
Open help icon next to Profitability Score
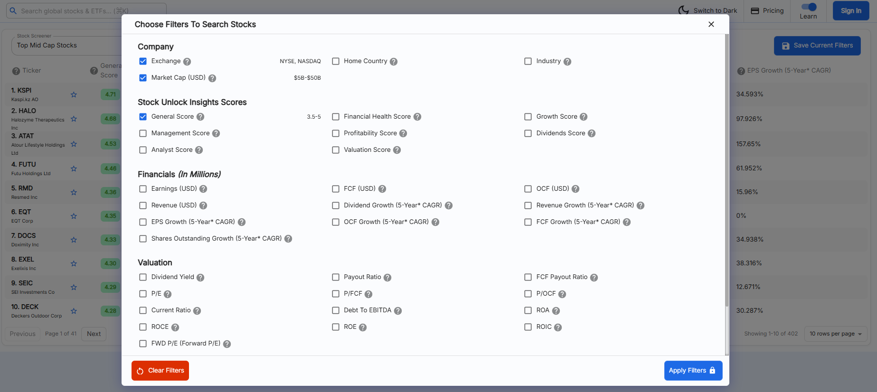(x=403, y=133)
